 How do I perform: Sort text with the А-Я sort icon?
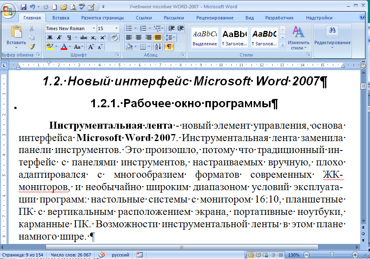pos(158,47)
